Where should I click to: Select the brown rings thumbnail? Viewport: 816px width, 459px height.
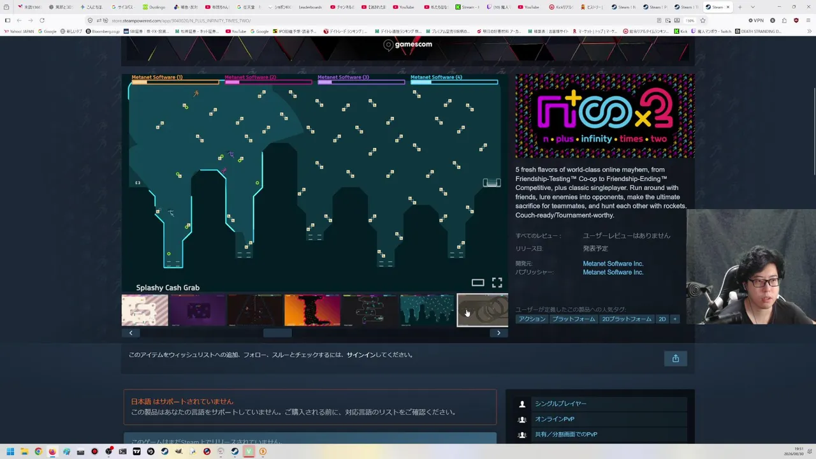483,310
